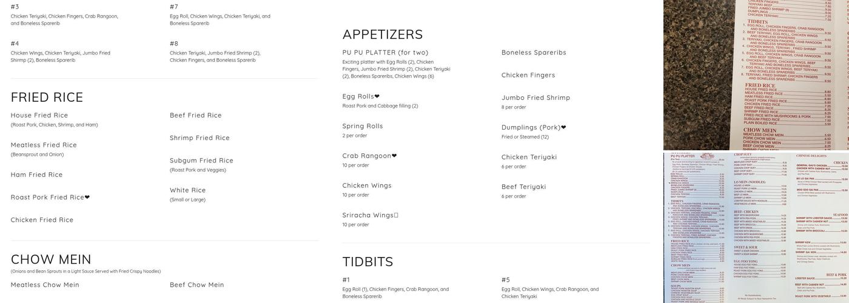Open the bottom full menu photo thumbnail
This screenshot has width=849, height=303.
[x=756, y=227]
